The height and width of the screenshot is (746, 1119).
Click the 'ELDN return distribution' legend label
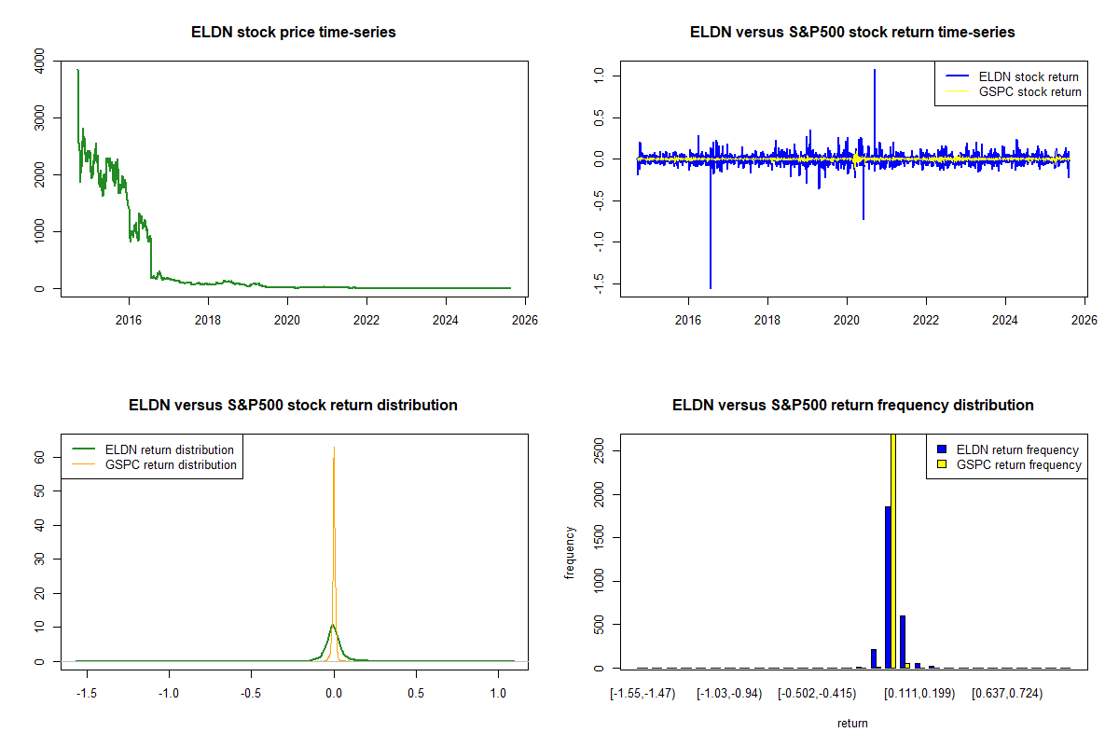[x=170, y=449]
